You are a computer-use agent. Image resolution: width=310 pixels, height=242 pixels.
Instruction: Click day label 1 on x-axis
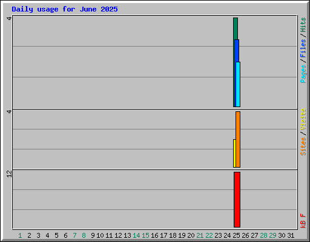[20, 235]
